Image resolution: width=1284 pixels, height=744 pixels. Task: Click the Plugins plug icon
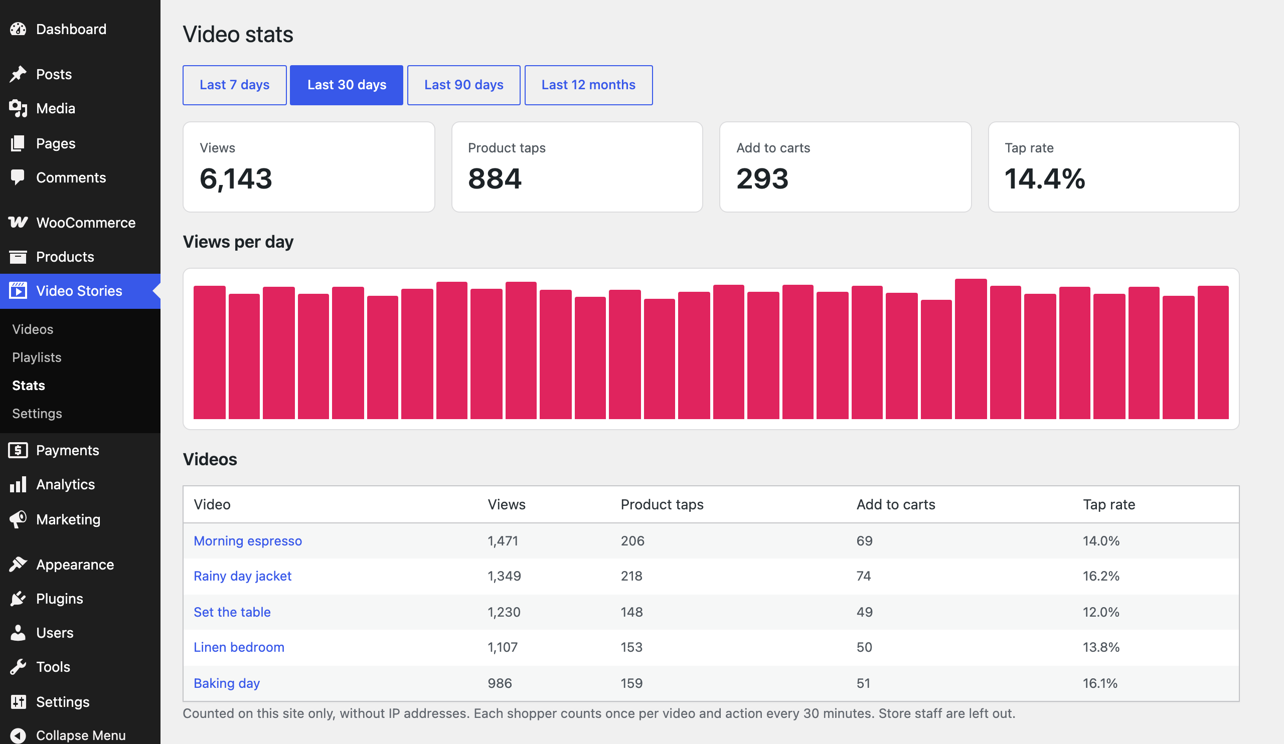click(19, 598)
